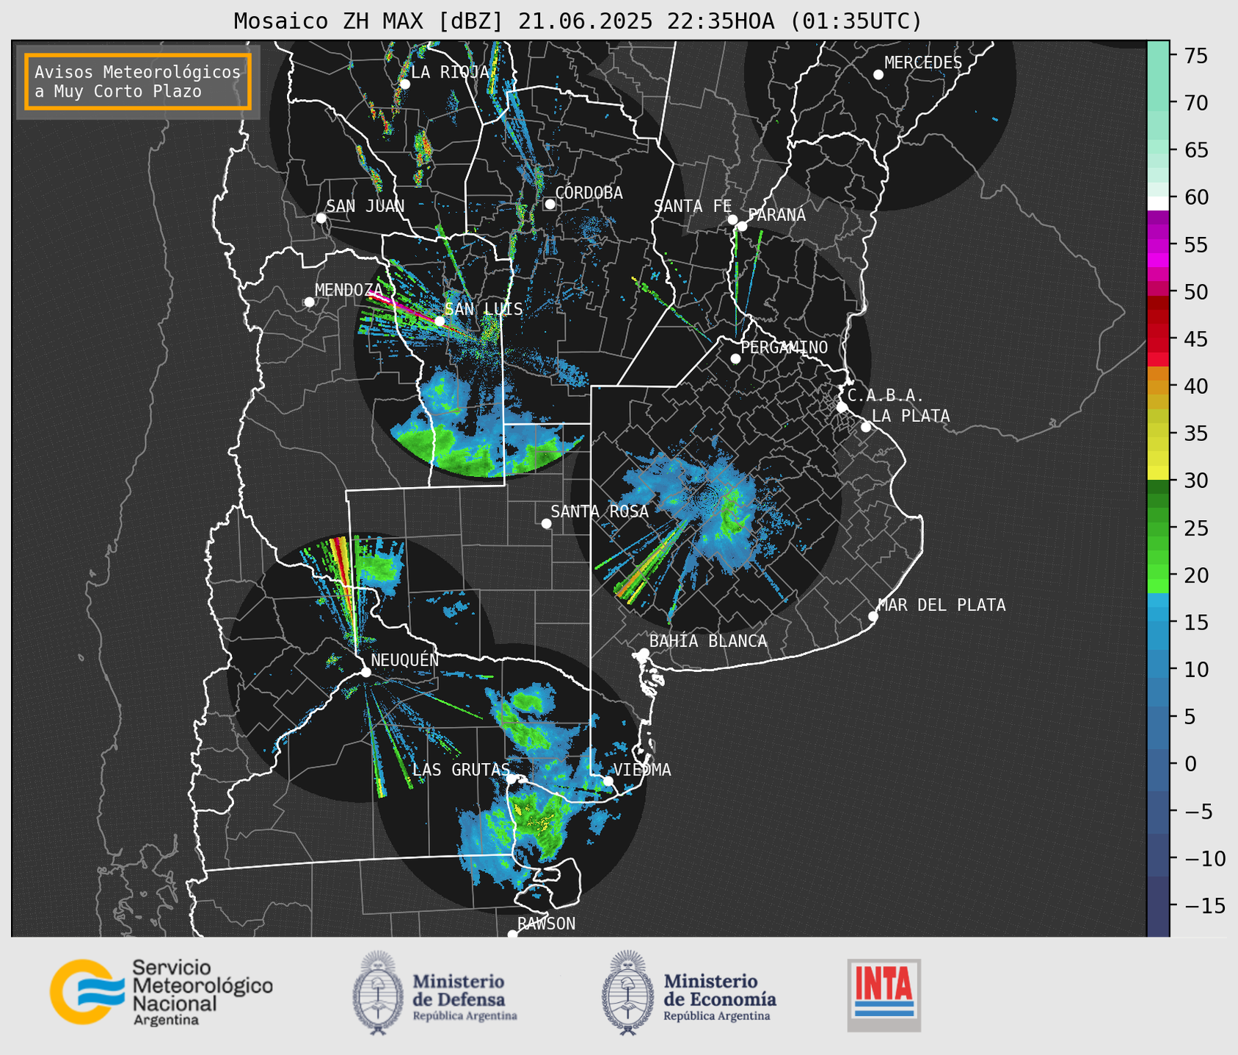This screenshot has height=1055, width=1238.
Task: Click the NEUQUÉN label text
Action: [x=405, y=660]
